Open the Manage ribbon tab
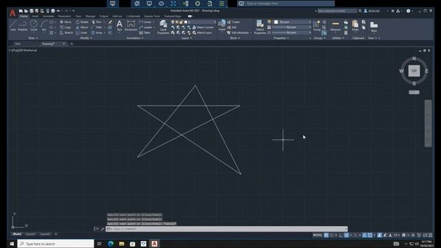The image size is (441, 248). (x=90, y=17)
